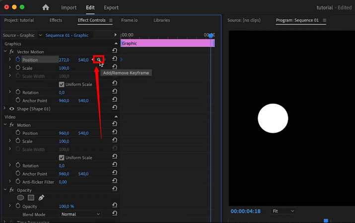Click the blue playhead marker in timeline
This screenshot has width=355, height=223.
point(211,36)
